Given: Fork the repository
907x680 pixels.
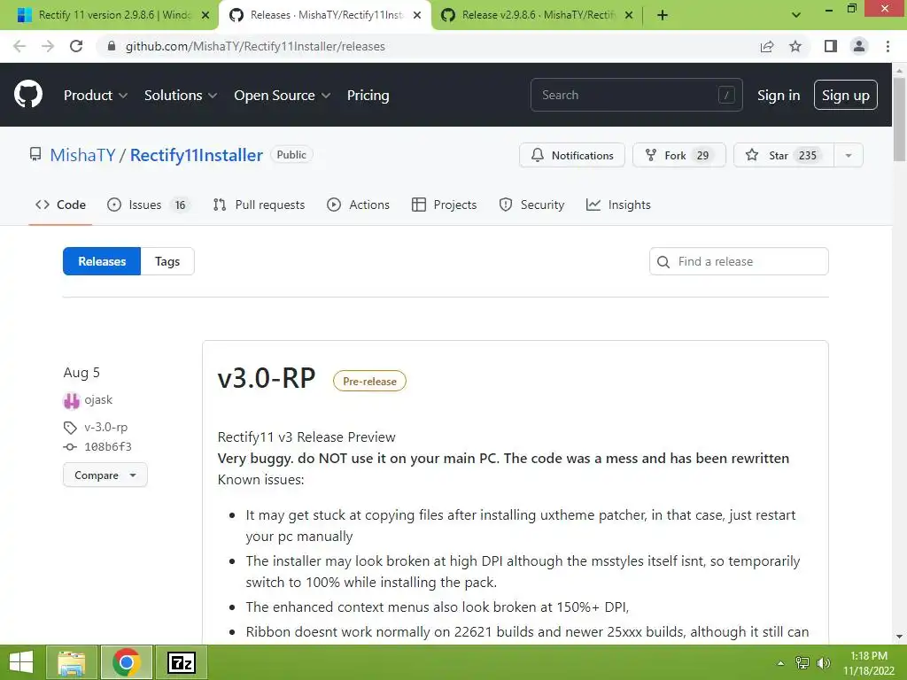Looking at the screenshot, I should 679,155.
